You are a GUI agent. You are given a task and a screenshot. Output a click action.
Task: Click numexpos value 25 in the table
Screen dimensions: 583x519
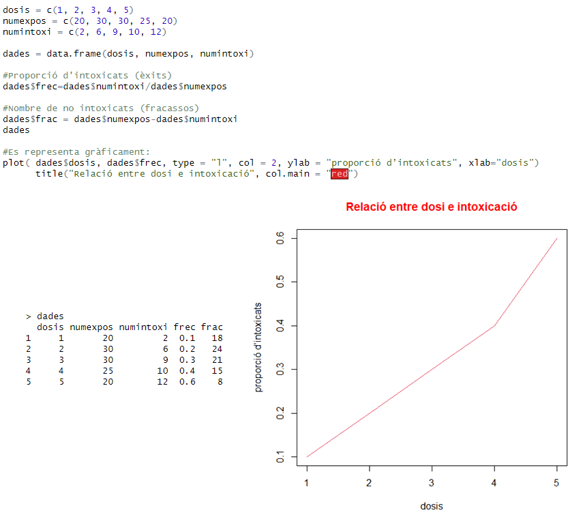pyautogui.click(x=108, y=370)
